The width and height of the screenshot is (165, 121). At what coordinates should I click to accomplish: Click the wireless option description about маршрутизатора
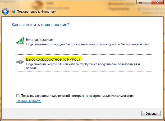88,45
